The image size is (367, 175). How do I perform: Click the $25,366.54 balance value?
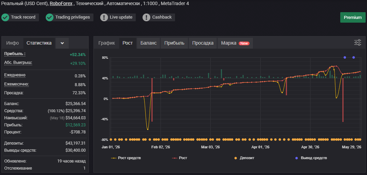click(x=75, y=103)
